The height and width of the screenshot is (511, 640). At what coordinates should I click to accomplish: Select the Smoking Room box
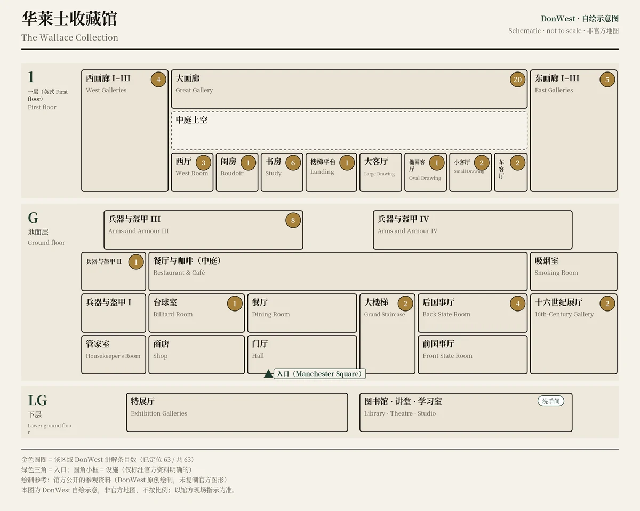[573, 272]
